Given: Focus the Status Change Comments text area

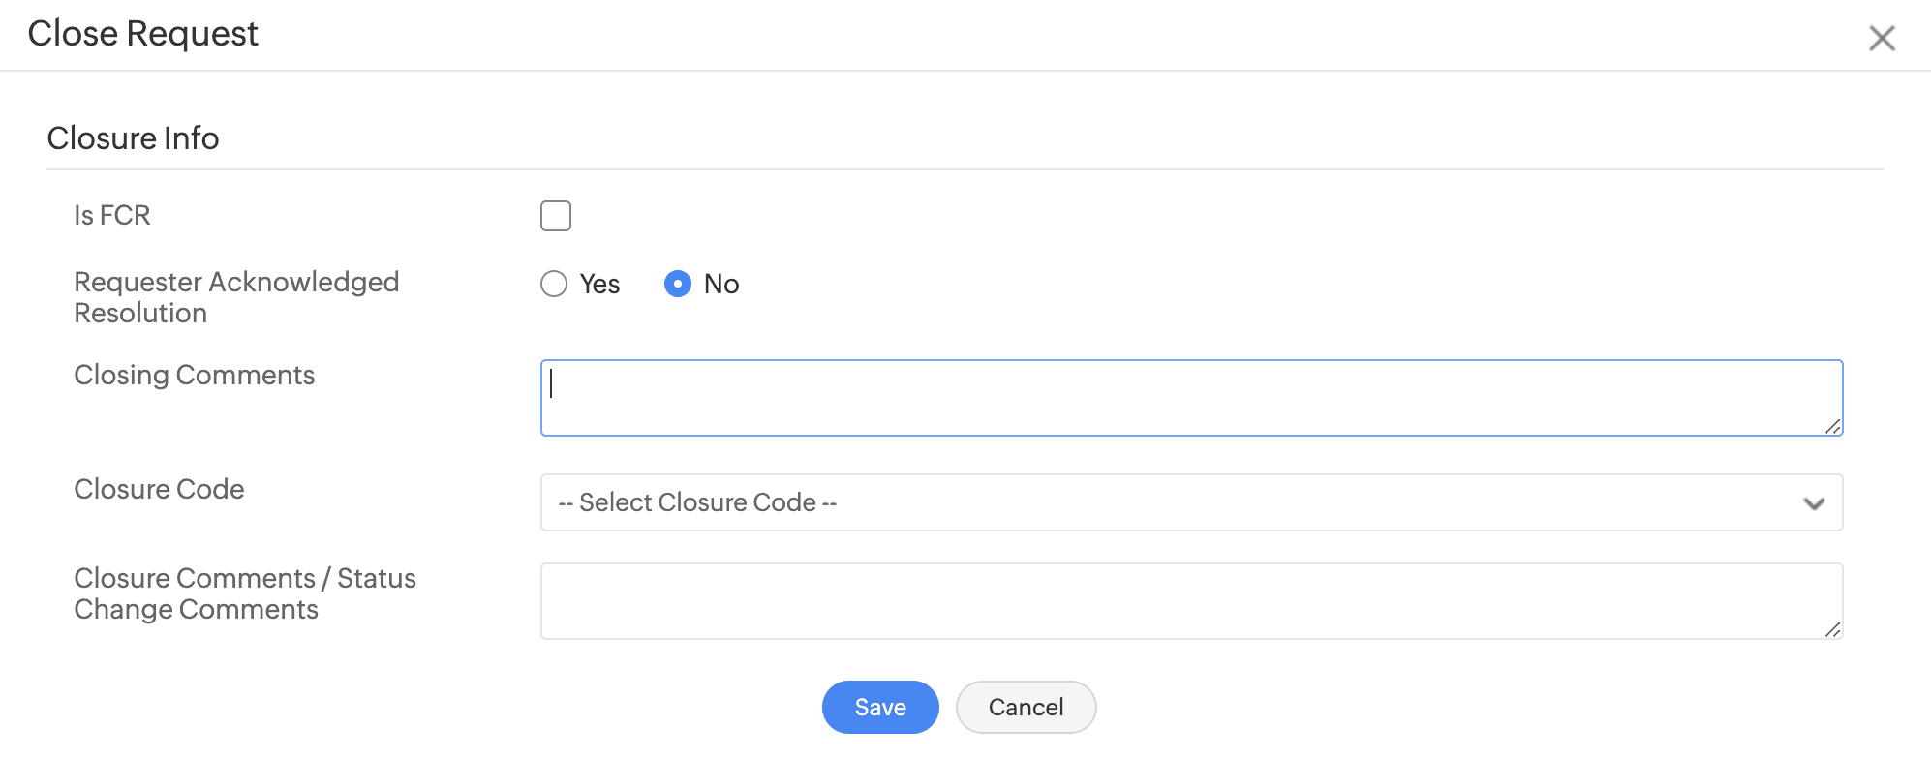Looking at the screenshot, I should pos(1191,601).
